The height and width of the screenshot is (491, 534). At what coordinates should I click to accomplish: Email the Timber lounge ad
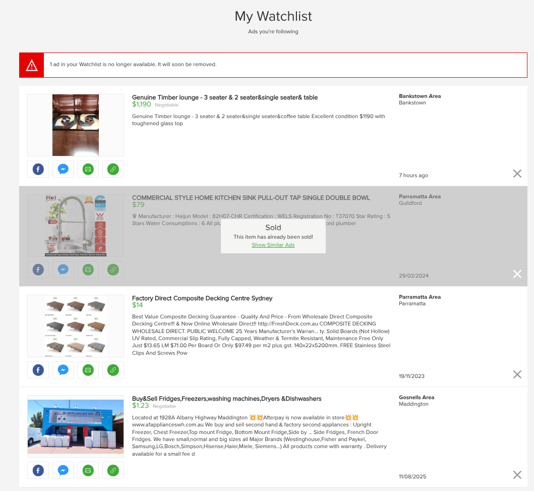pos(88,169)
